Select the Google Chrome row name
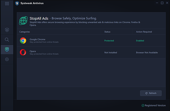The image size is (170, 111). 38,39
